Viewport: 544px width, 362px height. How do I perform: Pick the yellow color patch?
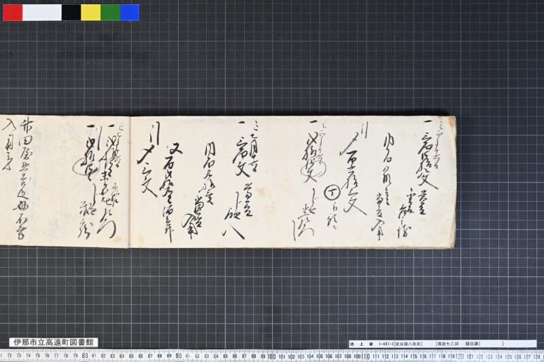click(90, 12)
